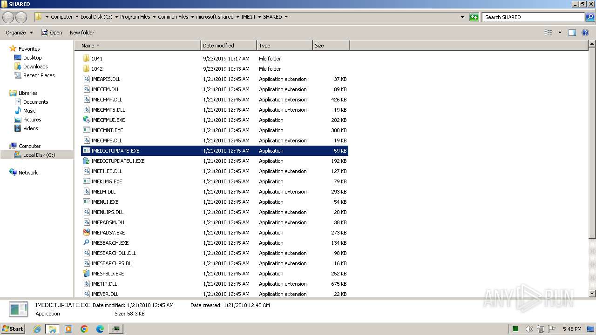Navigate to Local Disk (C:) breadcrumb
The width and height of the screenshot is (596, 335).
pyautogui.click(x=96, y=17)
